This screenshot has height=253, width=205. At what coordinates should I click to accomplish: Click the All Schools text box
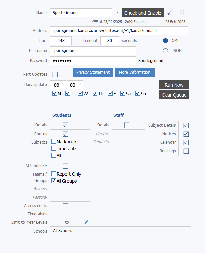click(x=121, y=233)
